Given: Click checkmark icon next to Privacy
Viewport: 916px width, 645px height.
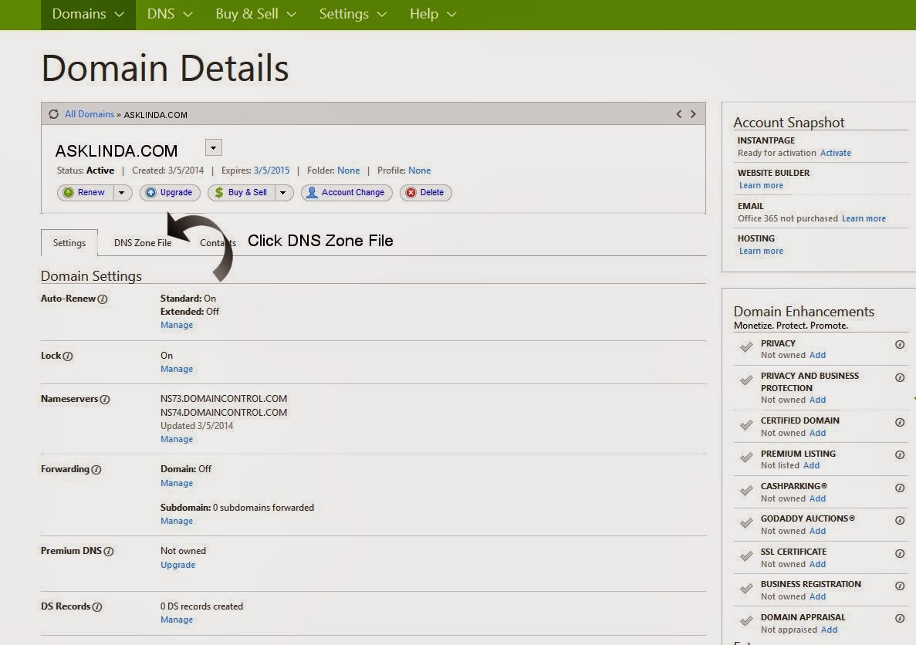Looking at the screenshot, I should coord(746,347).
